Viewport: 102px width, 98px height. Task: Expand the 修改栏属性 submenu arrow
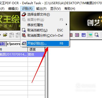pos(67,24)
